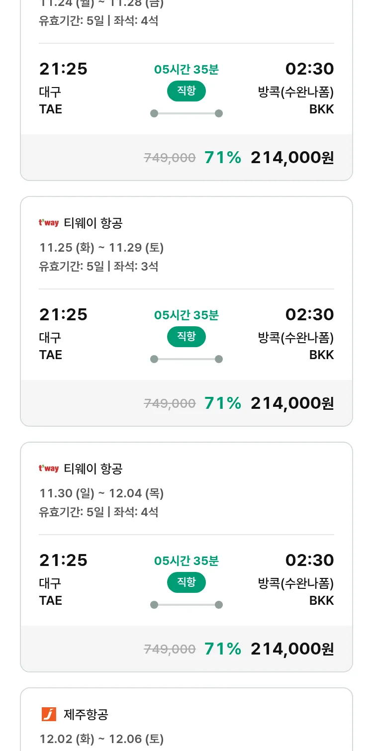Image resolution: width=373 pixels, height=751 pixels.
Task: Click the orange Jeju Air logo icon
Action: pos(49,714)
